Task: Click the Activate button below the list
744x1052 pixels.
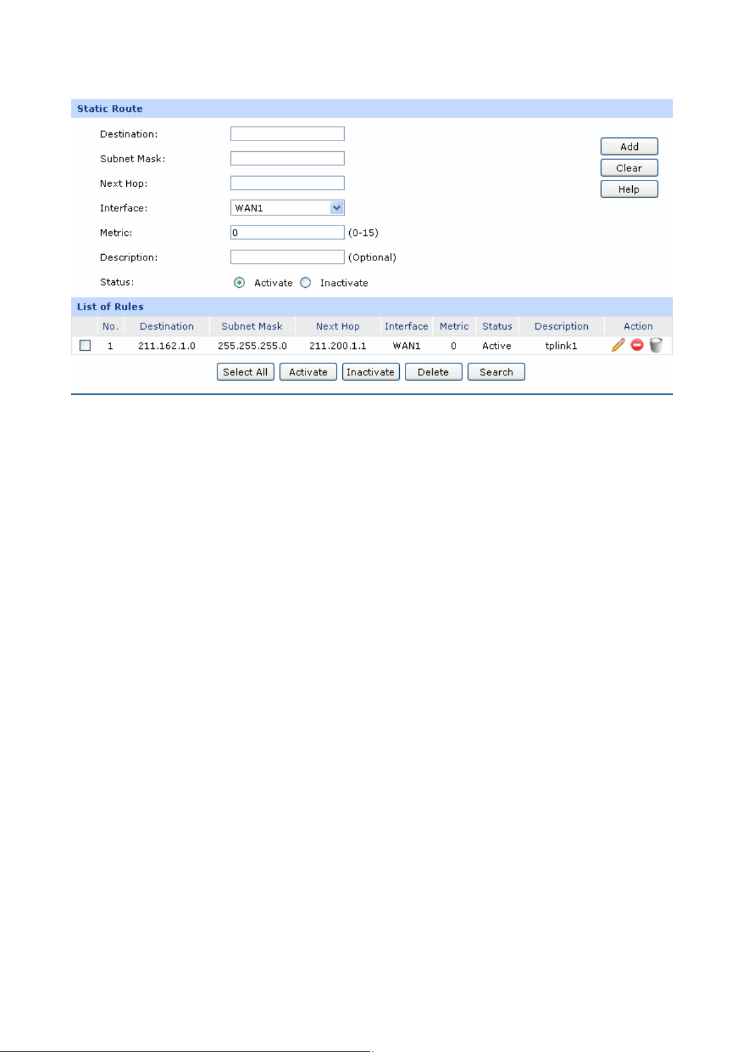Action: click(x=308, y=372)
